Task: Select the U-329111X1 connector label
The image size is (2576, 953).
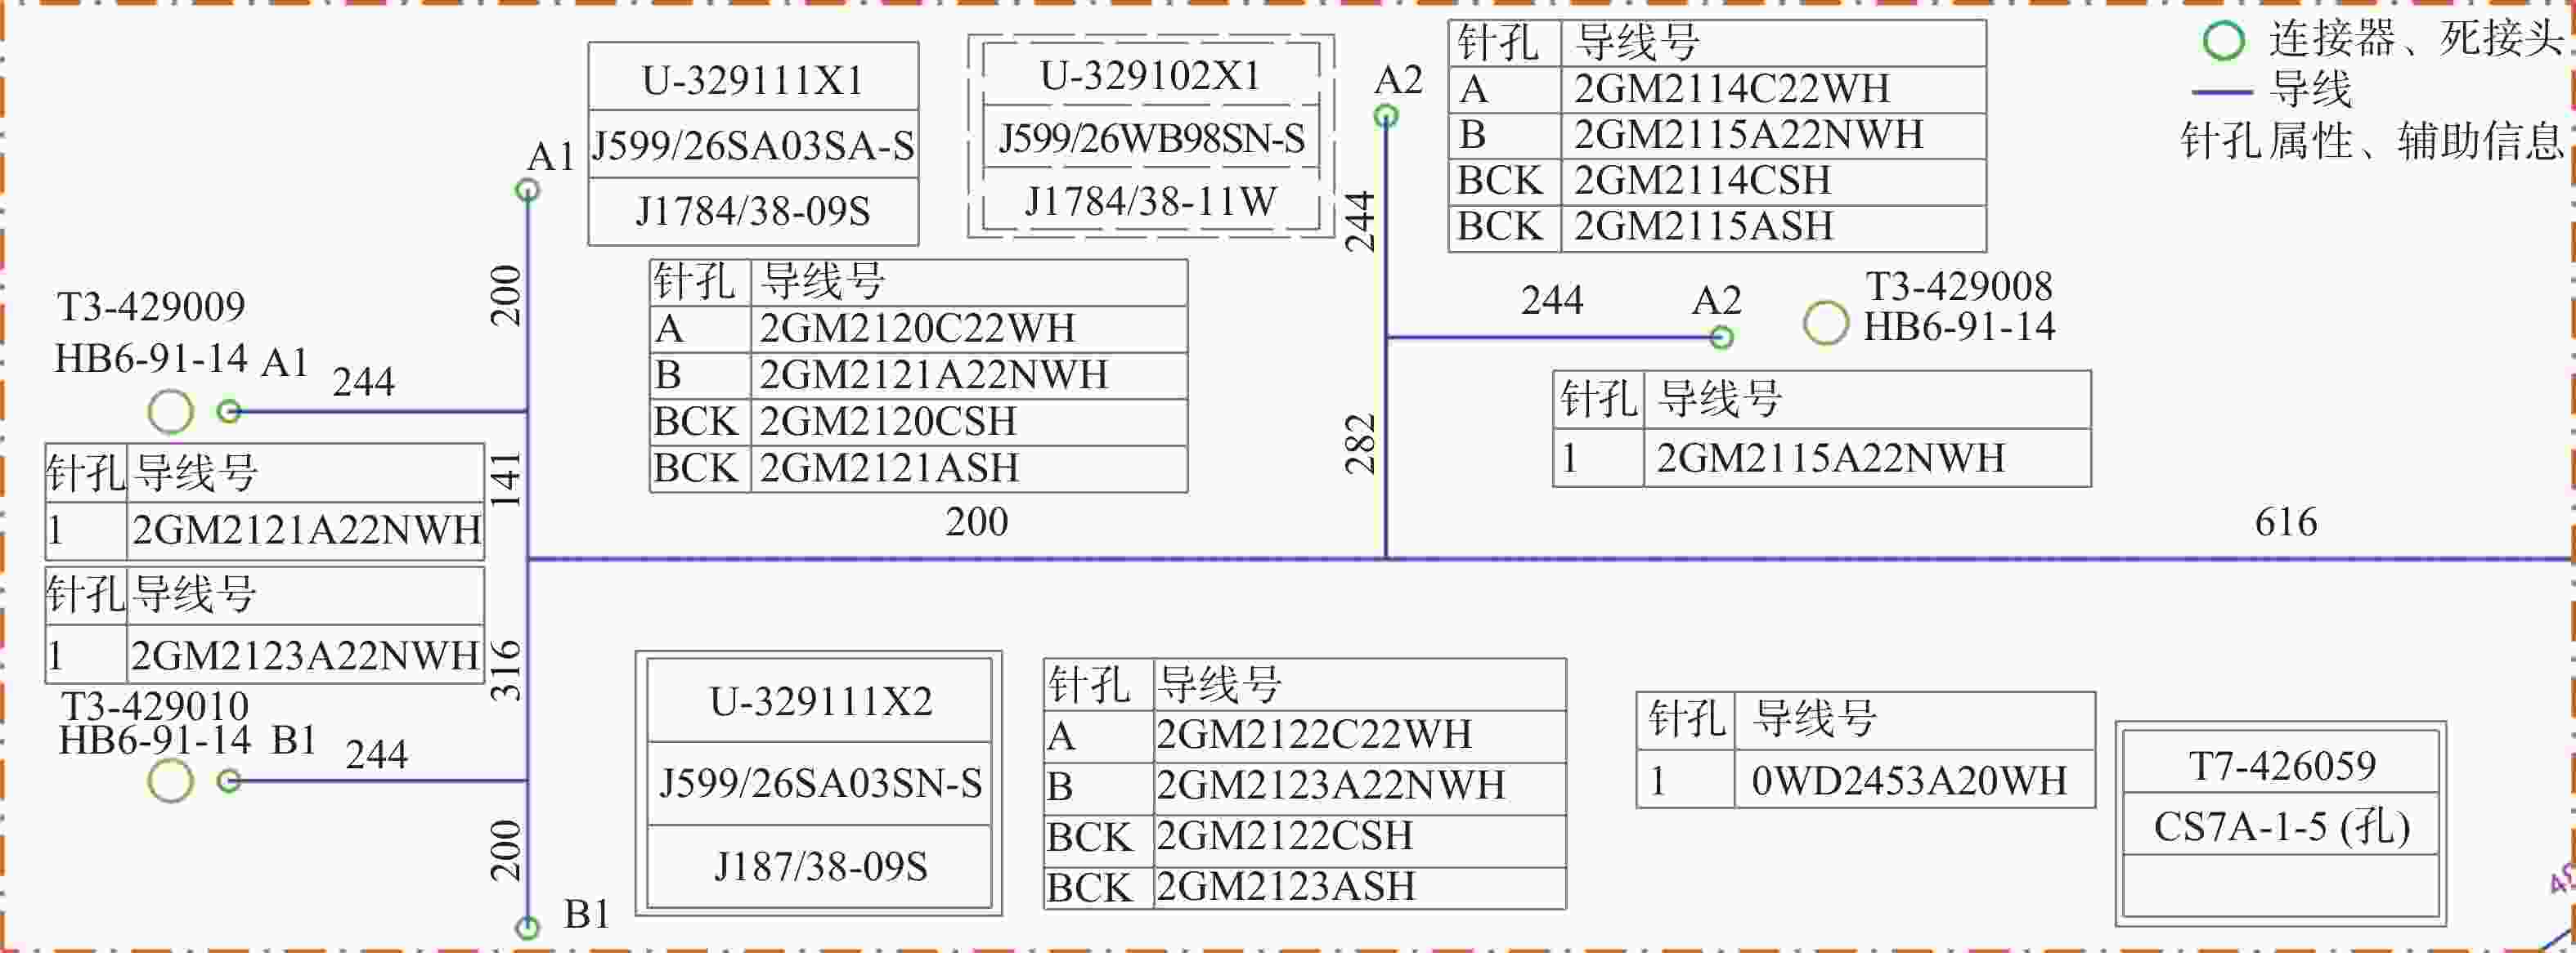Action: pyautogui.click(x=753, y=80)
